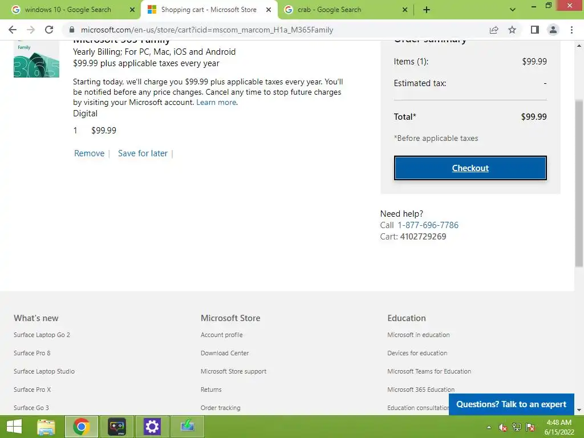Click the Total* $99.99 amount
The width and height of the screenshot is (584, 438).
click(x=534, y=117)
